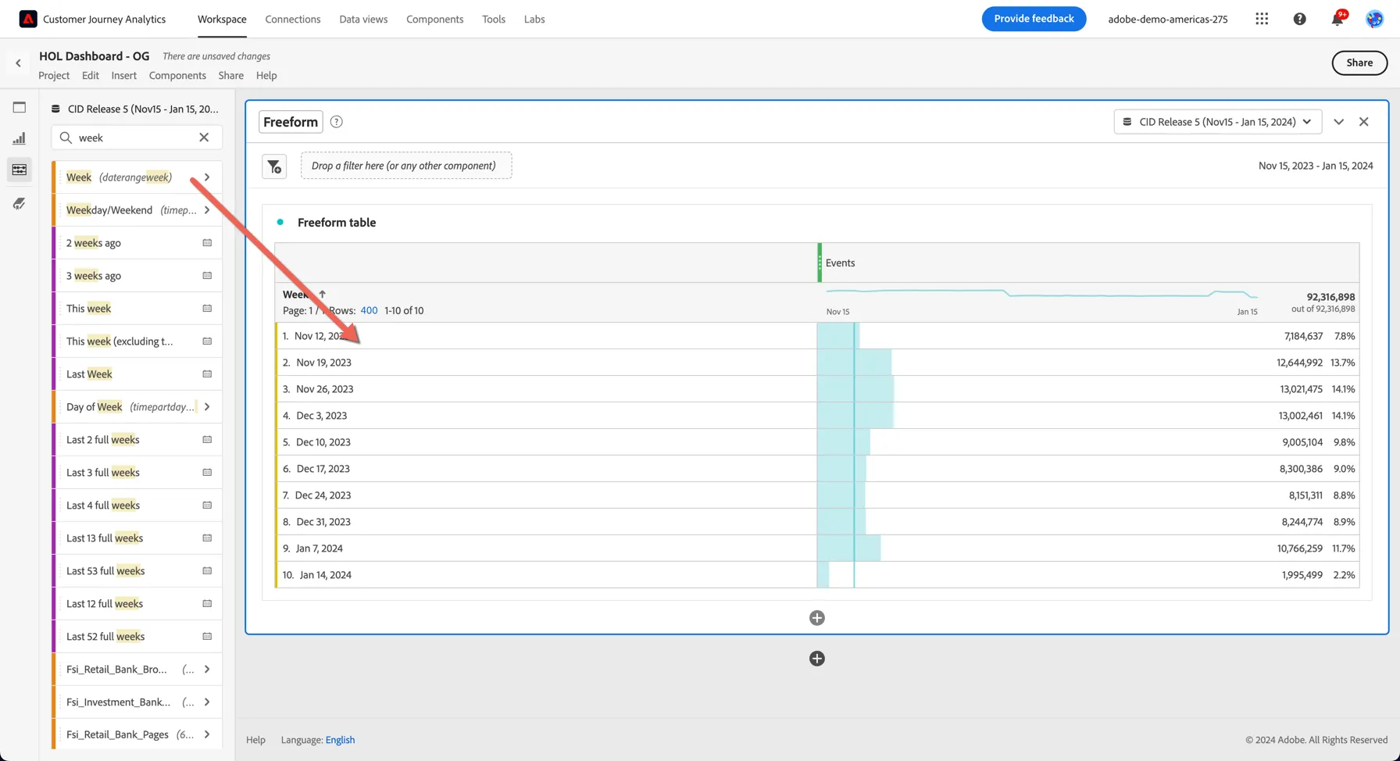Click the filter builder funnel icon
The width and height of the screenshot is (1400, 761).
[274, 166]
